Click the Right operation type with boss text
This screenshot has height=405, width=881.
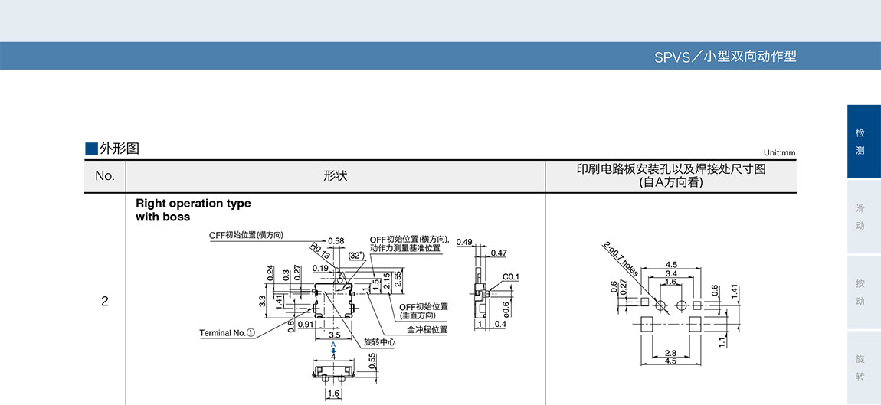click(193, 211)
